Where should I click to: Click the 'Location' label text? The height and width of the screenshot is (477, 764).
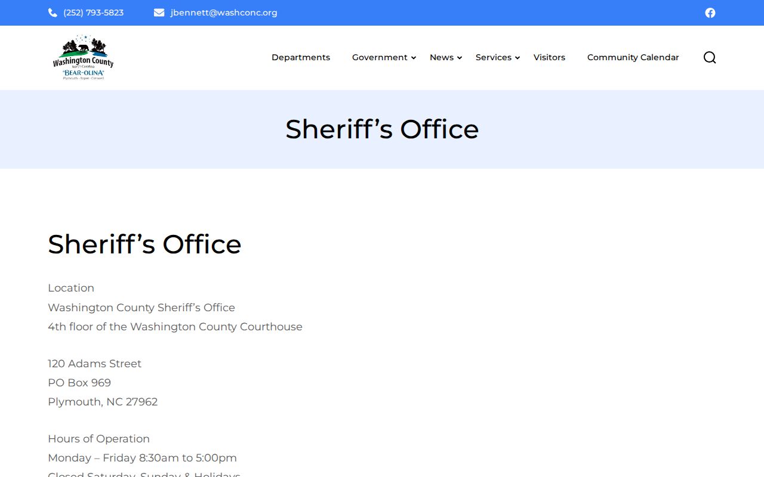pos(71,288)
